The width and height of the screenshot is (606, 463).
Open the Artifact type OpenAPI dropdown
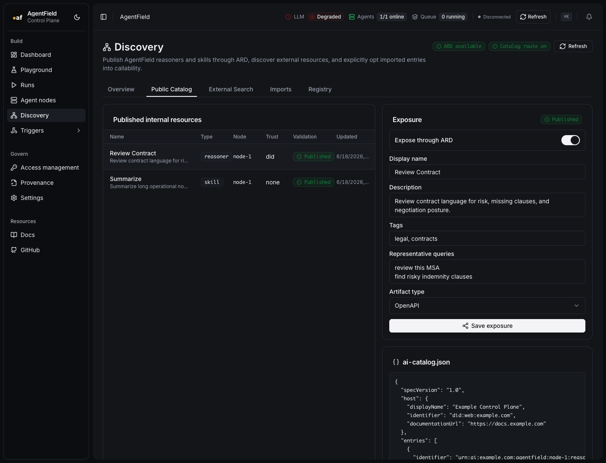pos(487,306)
